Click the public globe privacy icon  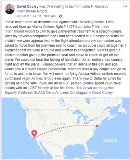[x=60, y=16]
